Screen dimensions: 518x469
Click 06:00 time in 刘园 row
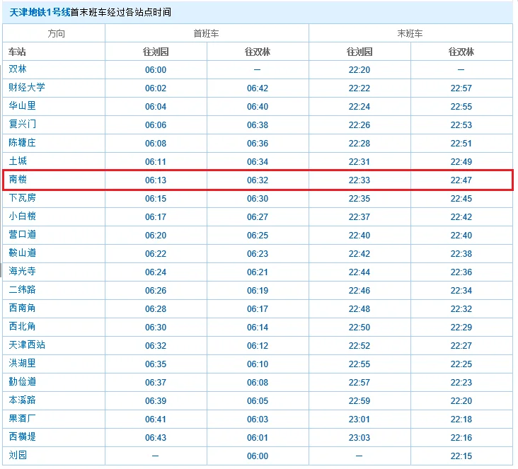258,456
